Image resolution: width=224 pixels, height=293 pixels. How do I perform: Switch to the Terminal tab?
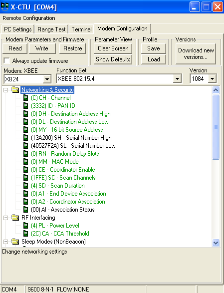point(81,29)
